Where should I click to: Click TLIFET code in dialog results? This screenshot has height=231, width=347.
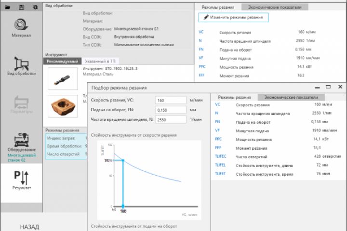click(220, 174)
